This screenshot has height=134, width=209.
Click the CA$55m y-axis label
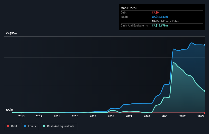[x=11, y=33]
